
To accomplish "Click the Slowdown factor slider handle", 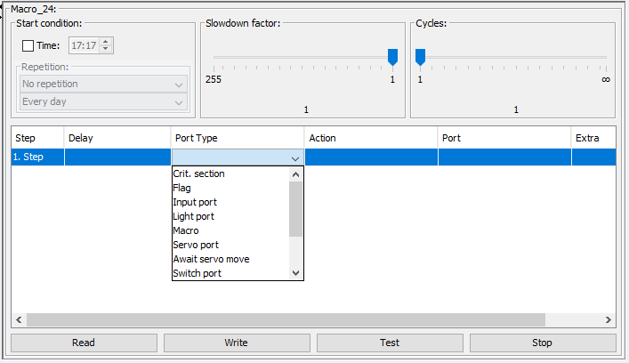I will point(392,57).
